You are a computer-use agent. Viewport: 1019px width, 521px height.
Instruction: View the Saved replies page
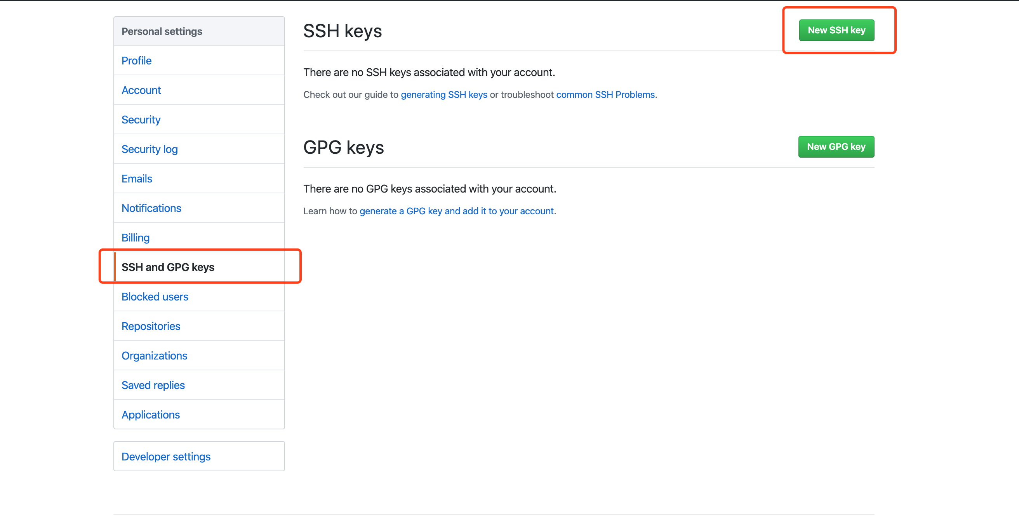(153, 385)
